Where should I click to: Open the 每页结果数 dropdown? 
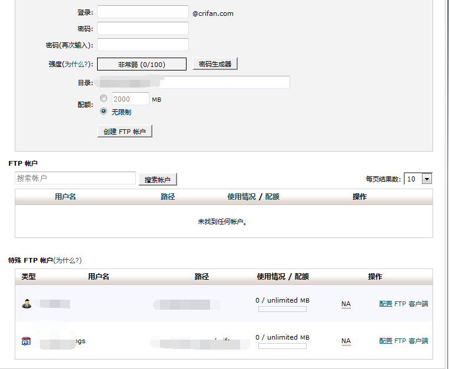coord(418,179)
